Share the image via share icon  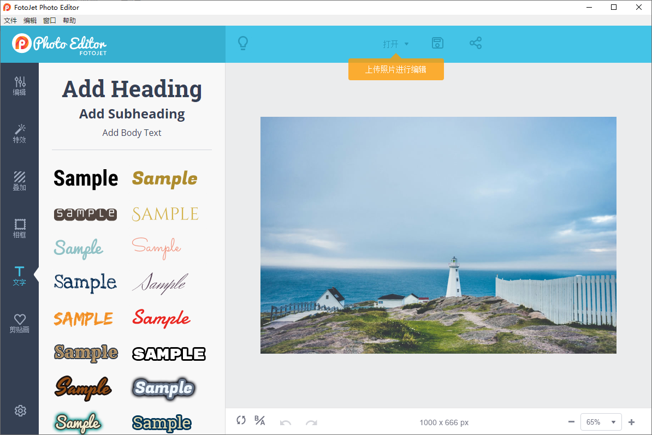coord(476,44)
